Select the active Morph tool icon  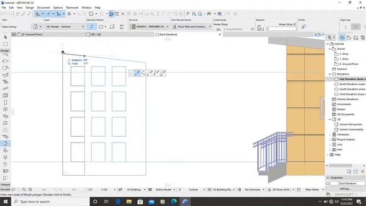5,144
